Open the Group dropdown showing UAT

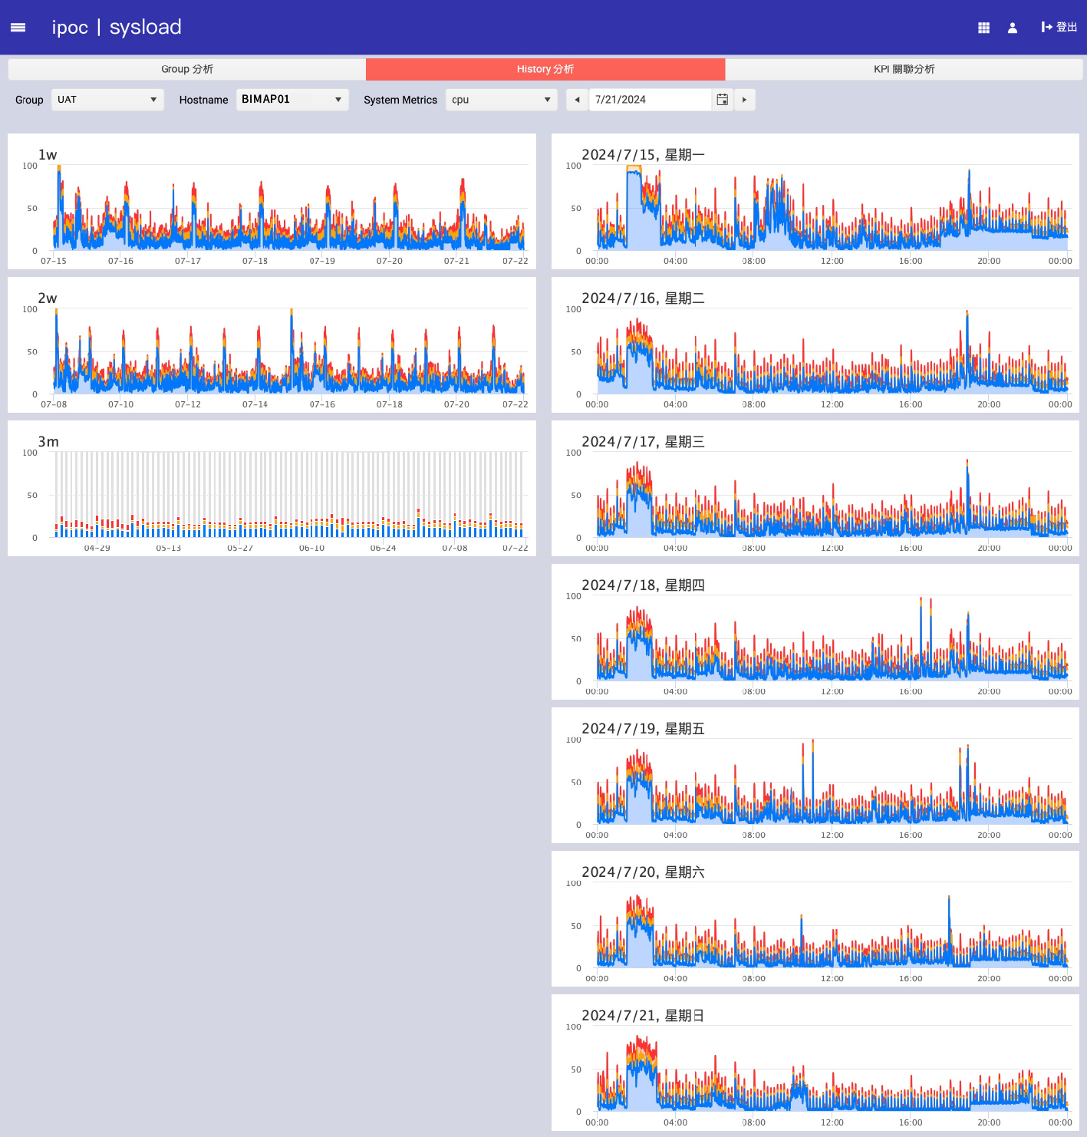tap(107, 100)
